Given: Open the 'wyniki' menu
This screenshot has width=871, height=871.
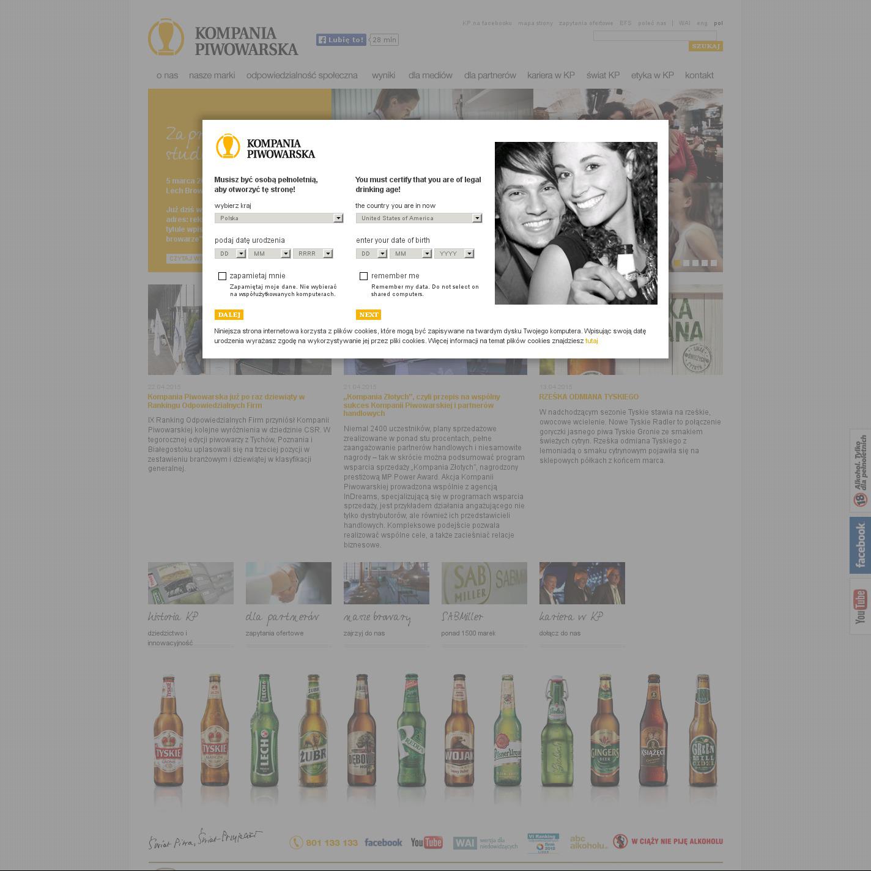Looking at the screenshot, I should (x=384, y=75).
